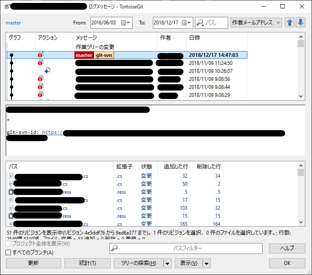Click added action icon of 2018/11/09 10:26:07 row
The image size is (312, 275).
click(47, 70)
